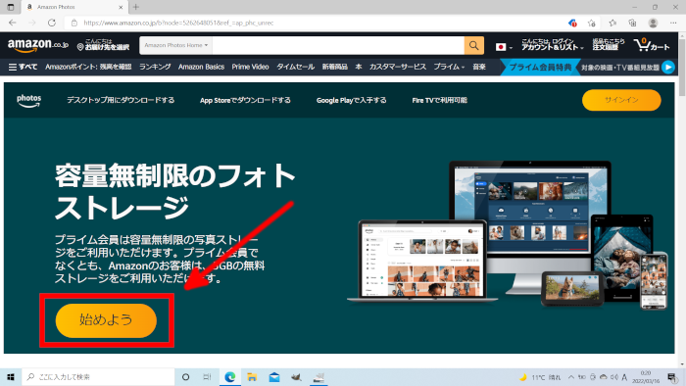This screenshot has height=386, width=686.
Task: Click the 始めよう button
Action: [106, 320]
